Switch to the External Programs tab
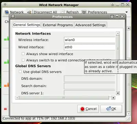Viewport: 137px width, 124px height. (58, 25)
